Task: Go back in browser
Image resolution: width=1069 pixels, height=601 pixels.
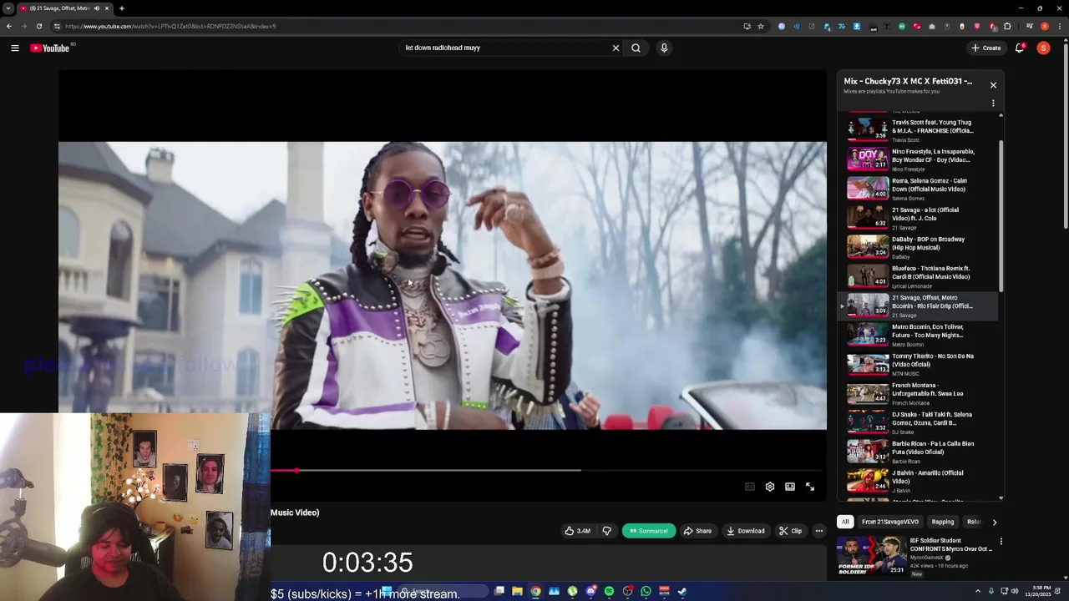Action: [9, 26]
